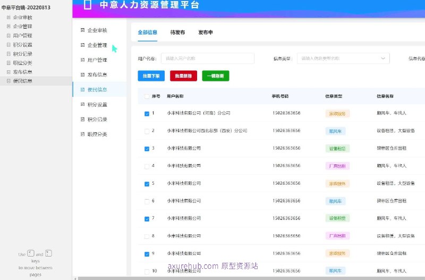This screenshot has height=280, width=425.
Task: Uncheck the checkbox for row 3
Action: [147, 149]
